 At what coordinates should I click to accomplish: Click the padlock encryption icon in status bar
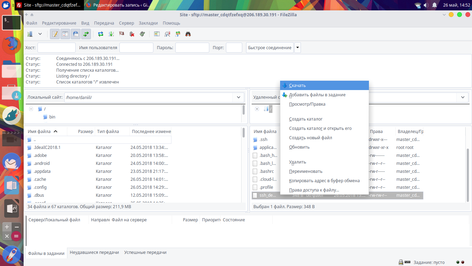coord(401,262)
